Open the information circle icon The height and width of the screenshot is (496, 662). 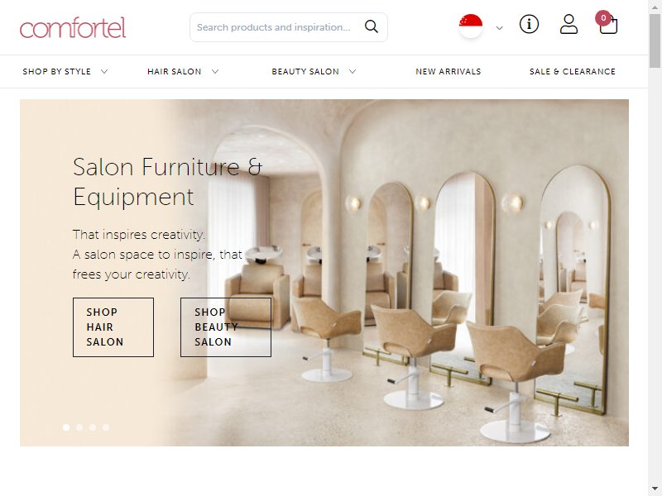point(529,24)
